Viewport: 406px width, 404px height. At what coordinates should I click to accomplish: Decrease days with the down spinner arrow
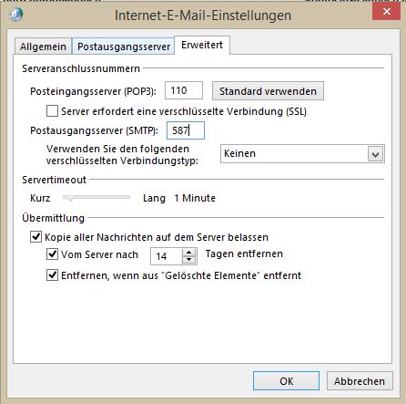point(189,260)
